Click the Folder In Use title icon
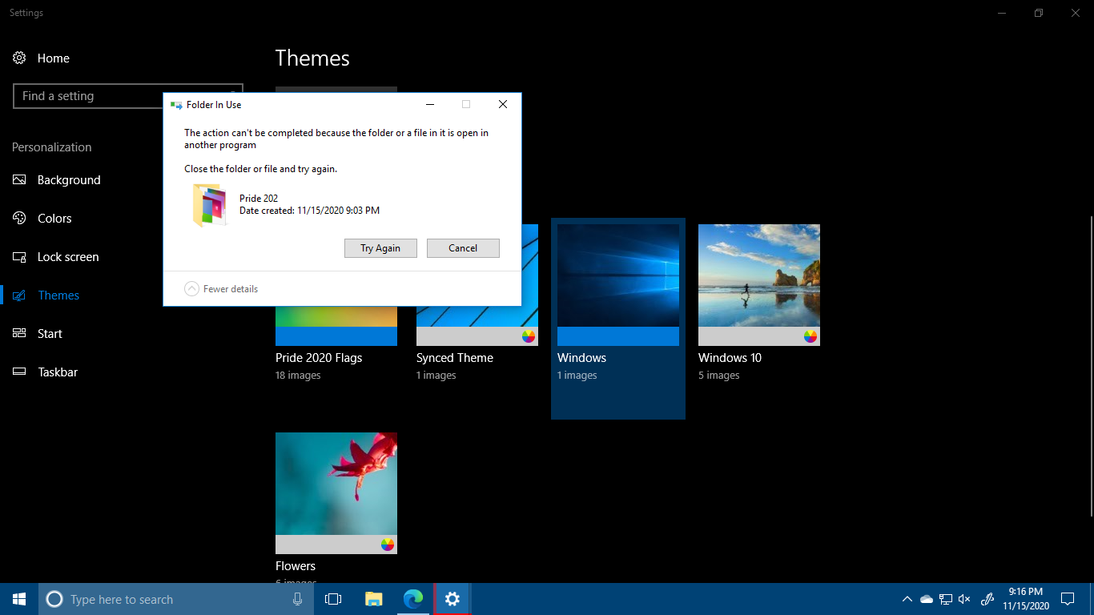Viewport: 1094px width, 615px height. [x=176, y=105]
